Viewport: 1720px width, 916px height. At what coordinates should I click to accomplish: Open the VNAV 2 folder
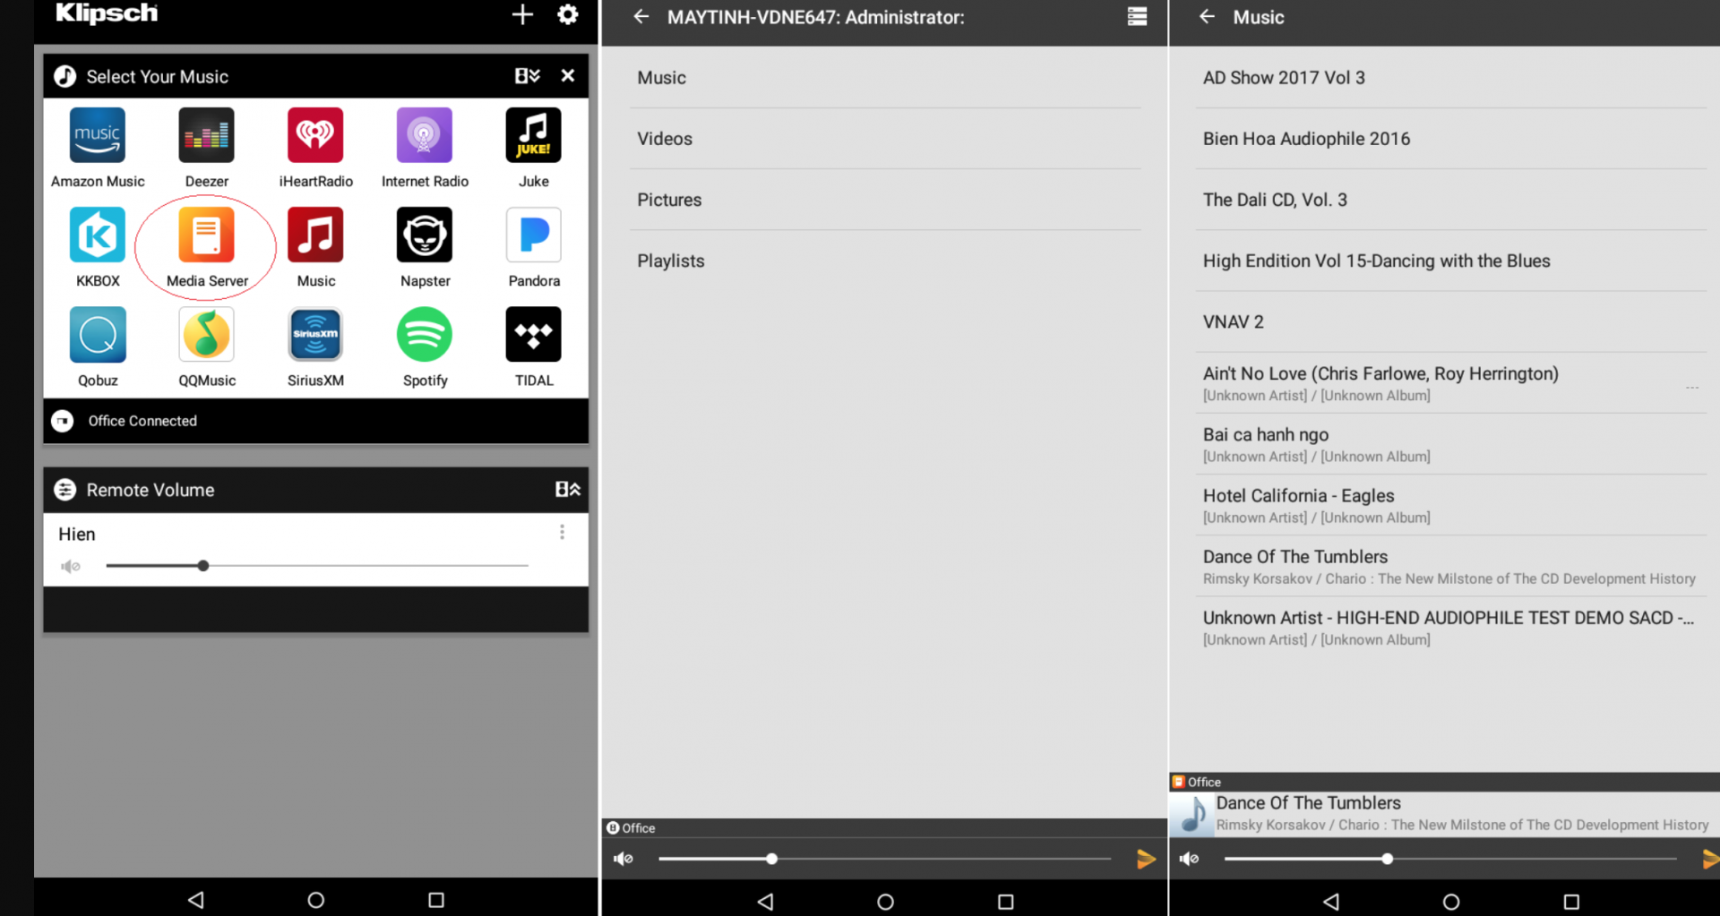[x=1451, y=321]
